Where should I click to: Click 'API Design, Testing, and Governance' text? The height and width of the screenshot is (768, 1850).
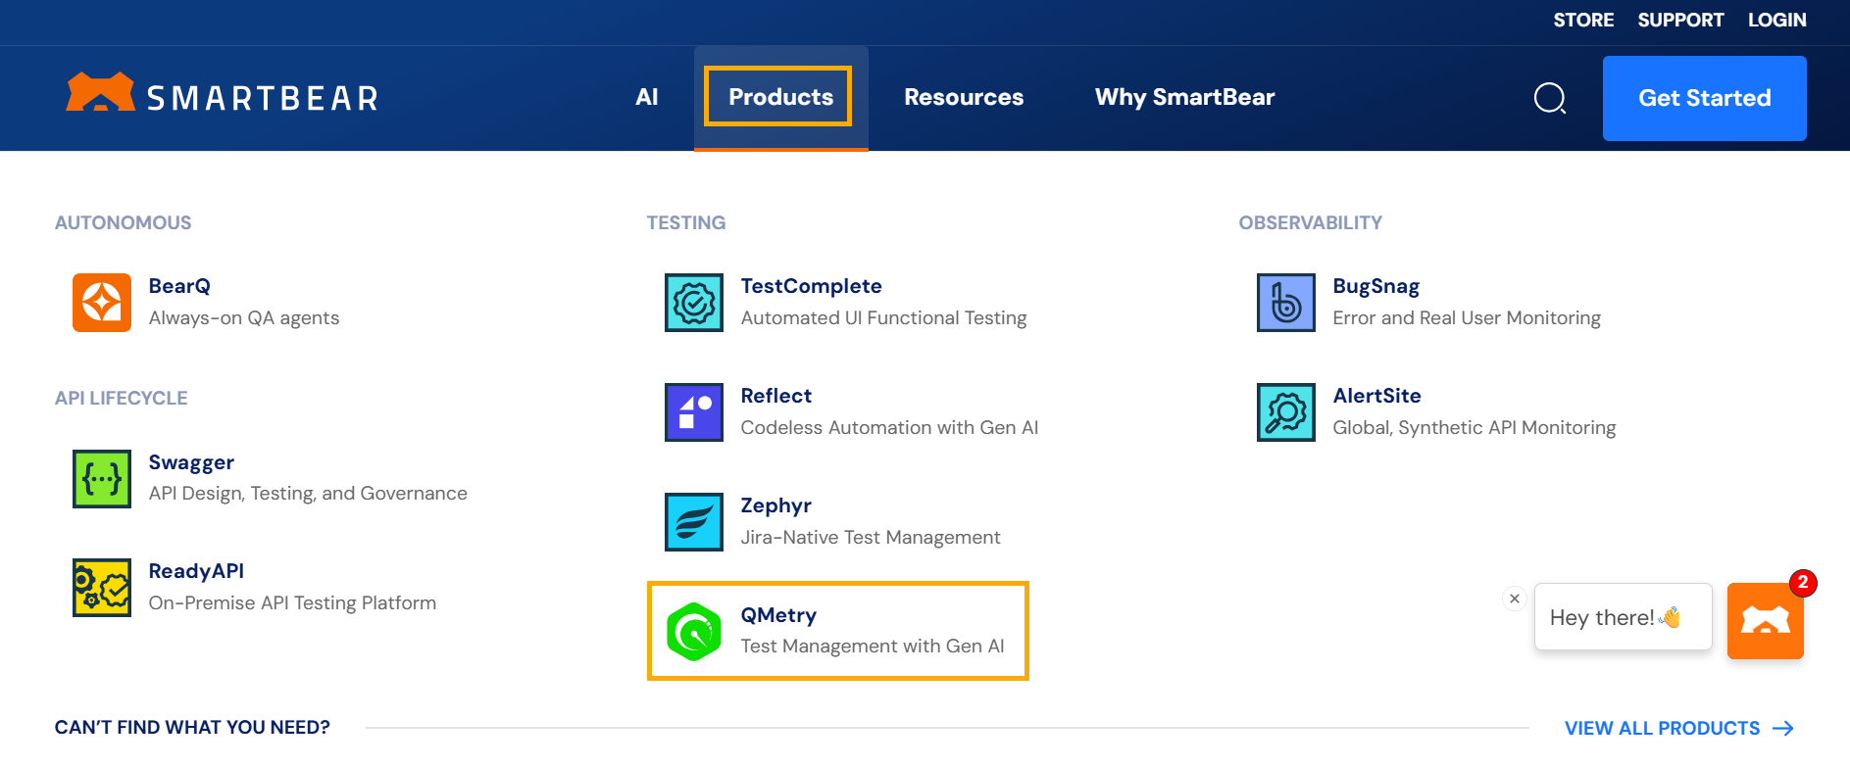(308, 494)
